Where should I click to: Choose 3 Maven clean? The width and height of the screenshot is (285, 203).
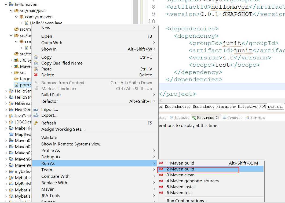[x=210, y=175]
